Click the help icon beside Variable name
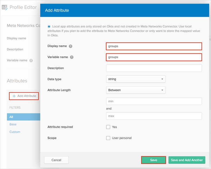The width and height of the screenshot is (211, 169). [x=72, y=57]
